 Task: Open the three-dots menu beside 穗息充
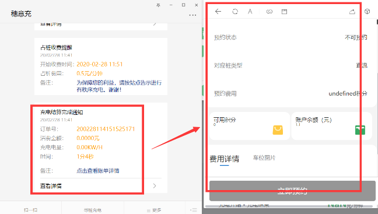tap(192, 15)
